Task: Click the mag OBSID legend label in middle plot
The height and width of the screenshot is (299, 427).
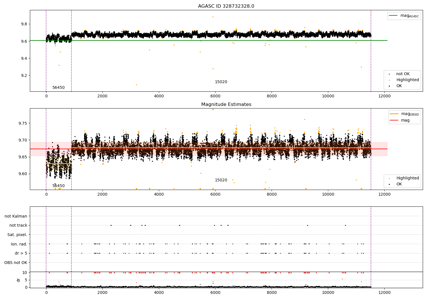Action: tap(410, 114)
